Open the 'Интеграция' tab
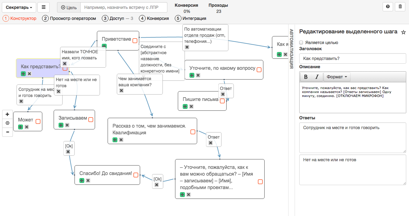This screenshot has height=216, width=409. click(191, 18)
